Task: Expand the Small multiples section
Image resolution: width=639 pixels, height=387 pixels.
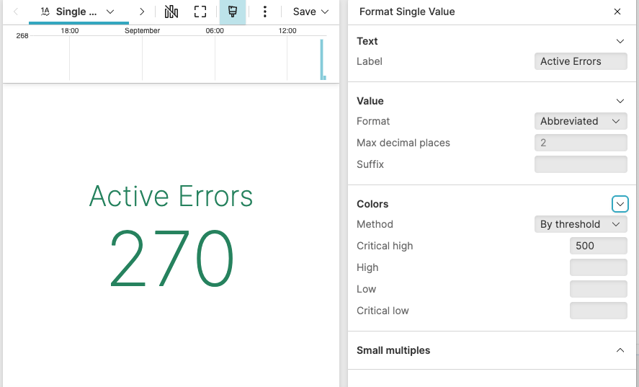Action: tap(620, 350)
